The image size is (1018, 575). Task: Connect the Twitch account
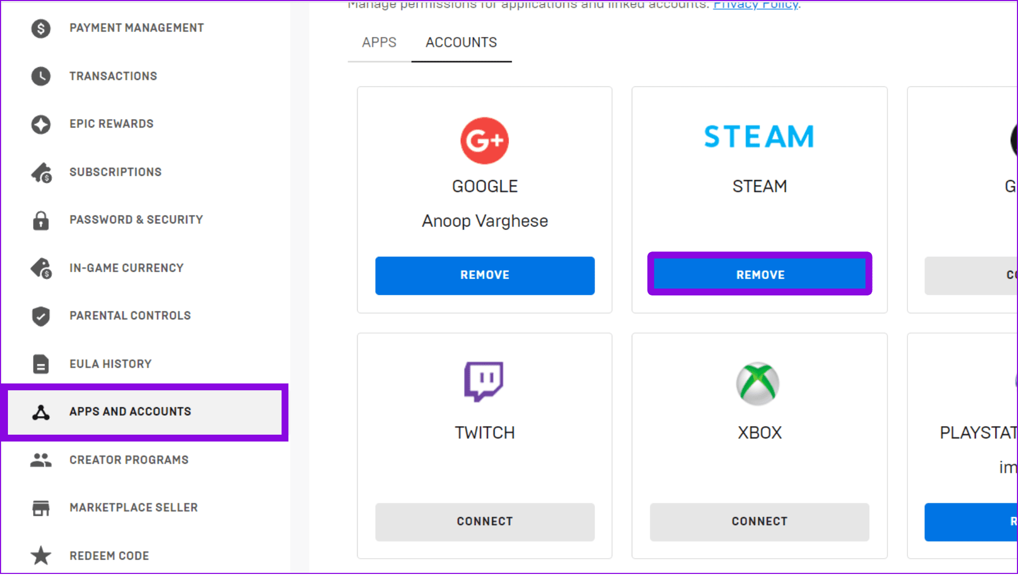(x=485, y=522)
